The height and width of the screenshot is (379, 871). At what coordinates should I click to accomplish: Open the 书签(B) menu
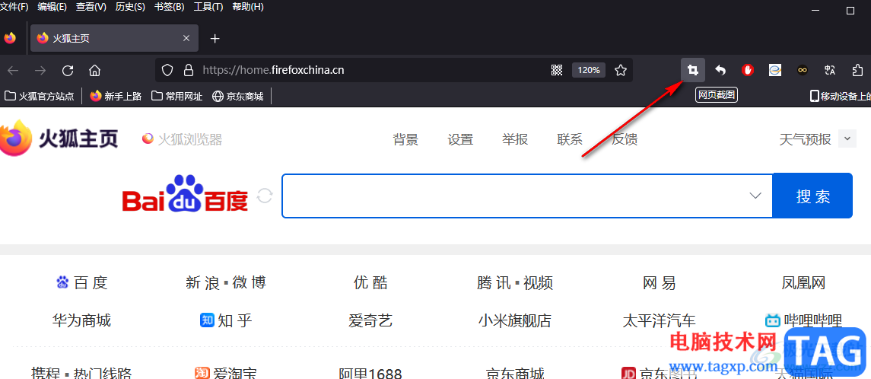point(170,7)
